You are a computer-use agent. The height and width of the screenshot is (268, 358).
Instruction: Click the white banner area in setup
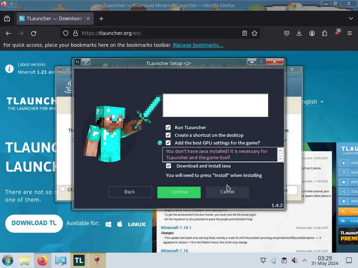215,105
